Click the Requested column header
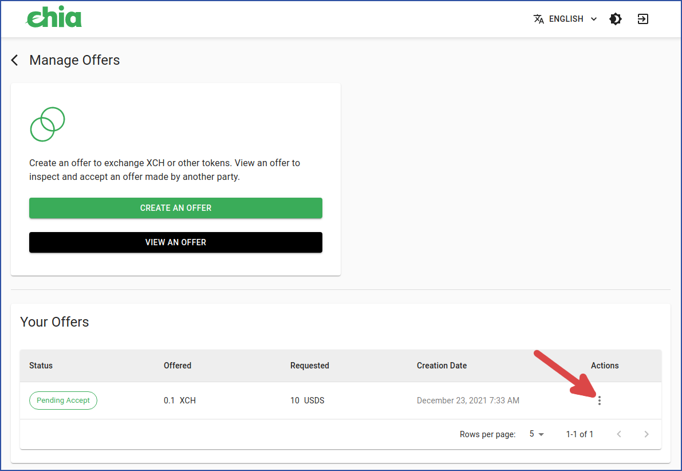The height and width of the screenshot is (471, 682). [310, 366]
